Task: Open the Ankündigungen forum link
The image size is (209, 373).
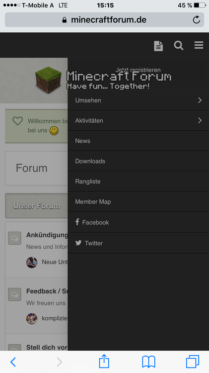Action: click(x=47, y=235)
